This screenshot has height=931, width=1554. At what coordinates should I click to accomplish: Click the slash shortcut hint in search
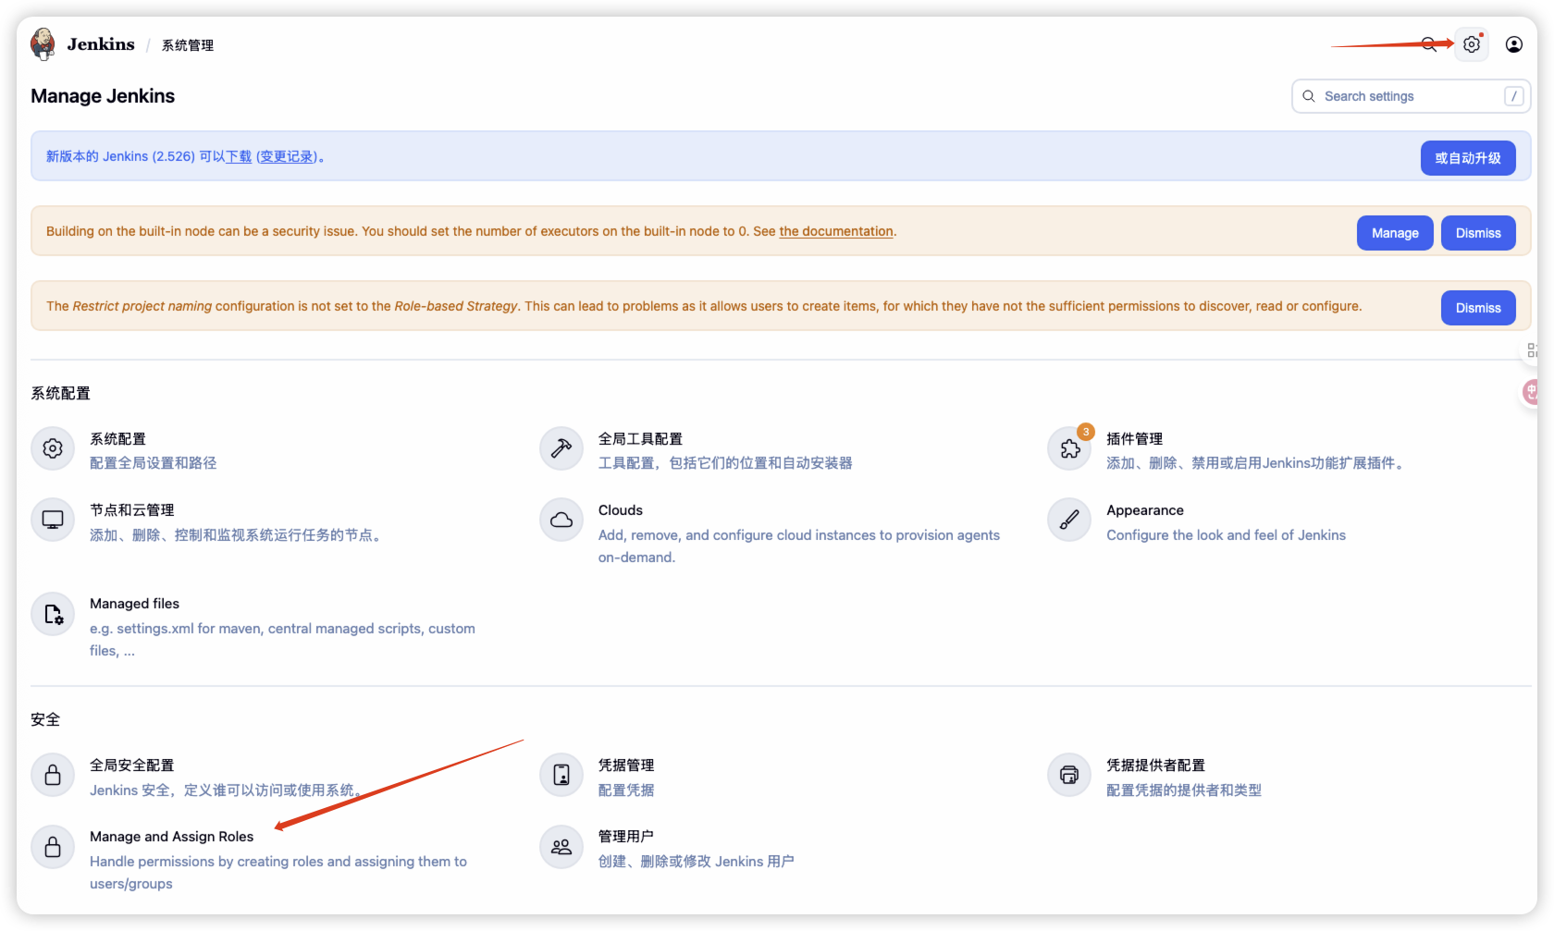pos(1514,96)
